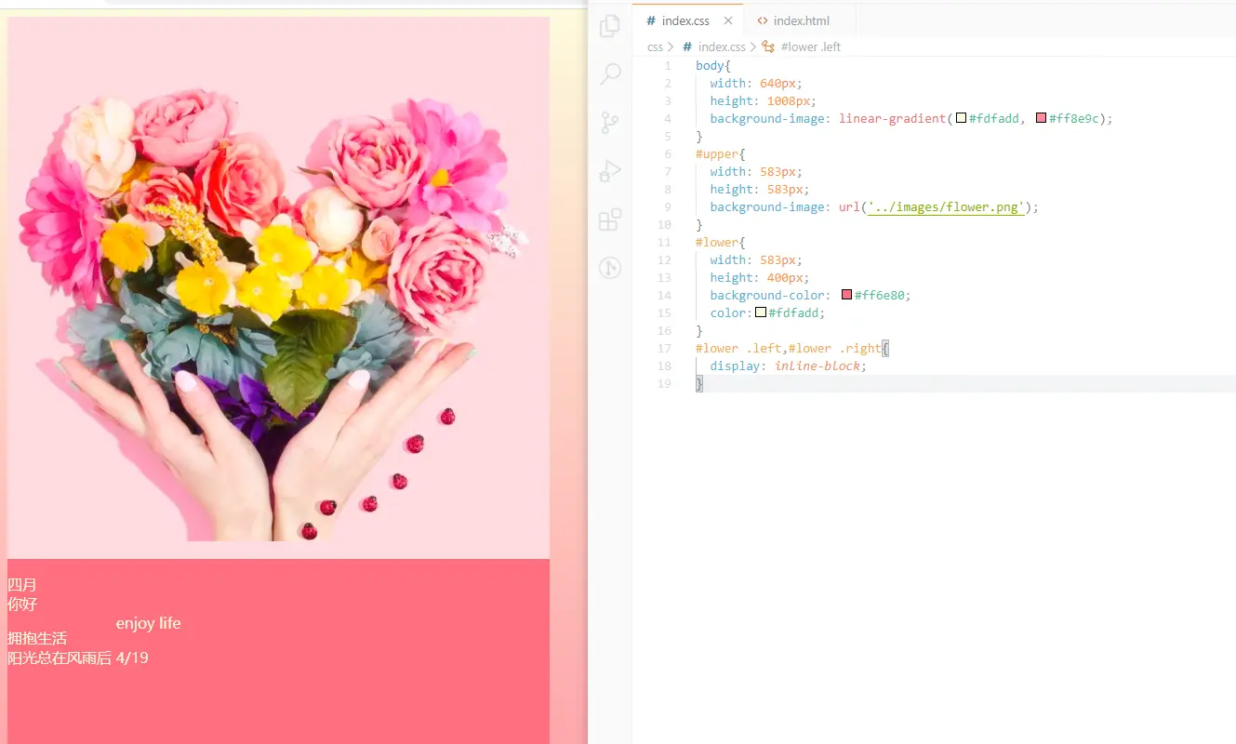Click line number 19 in the gutter
This screenshot has height=744, width=1236.
click(664, 384)
